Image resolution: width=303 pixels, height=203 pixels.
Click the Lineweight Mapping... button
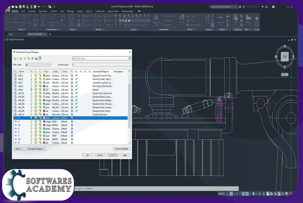(x=36, y=149)
